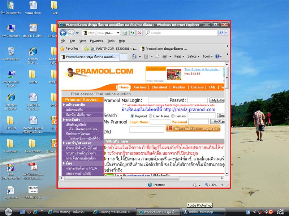289x216 pixels.
Task: Click the red Stop loading icon
Action: click(139, 33)
